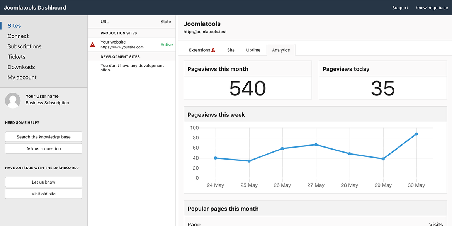Image resolution: width=452 pixels, height=226 pixels.
Task: Click the 540 pageviews this month value
Action: tap(248, 88)
